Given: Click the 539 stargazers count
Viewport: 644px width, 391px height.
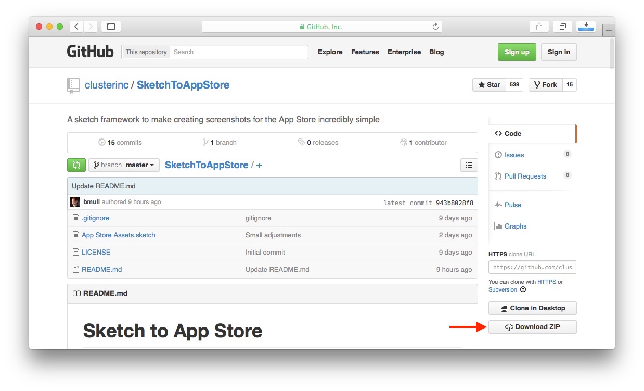Looking at the screenshot, I should (515, 85).
